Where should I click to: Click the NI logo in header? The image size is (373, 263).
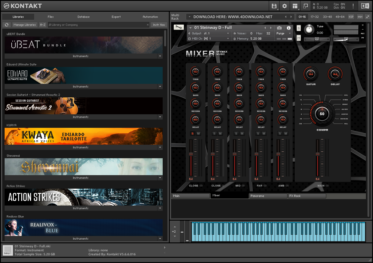point(365,6)
